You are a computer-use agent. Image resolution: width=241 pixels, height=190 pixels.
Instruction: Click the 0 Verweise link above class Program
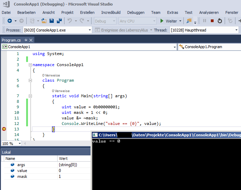coord(51,75)
